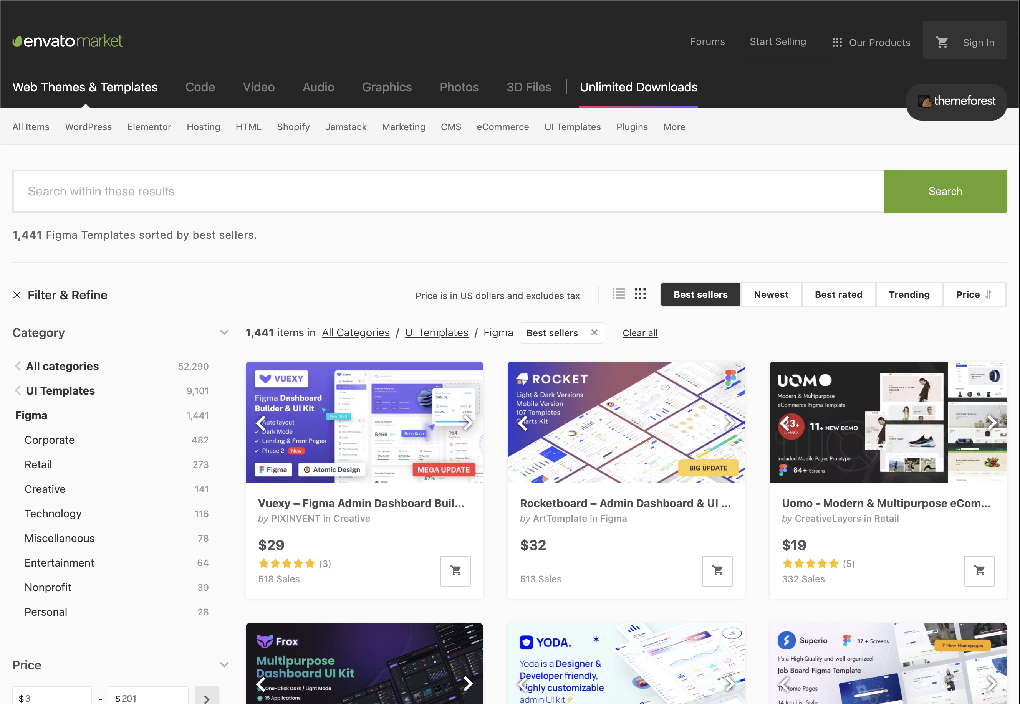Switch to list view layout
1020x704 pixels.
[x=619, y=294]
